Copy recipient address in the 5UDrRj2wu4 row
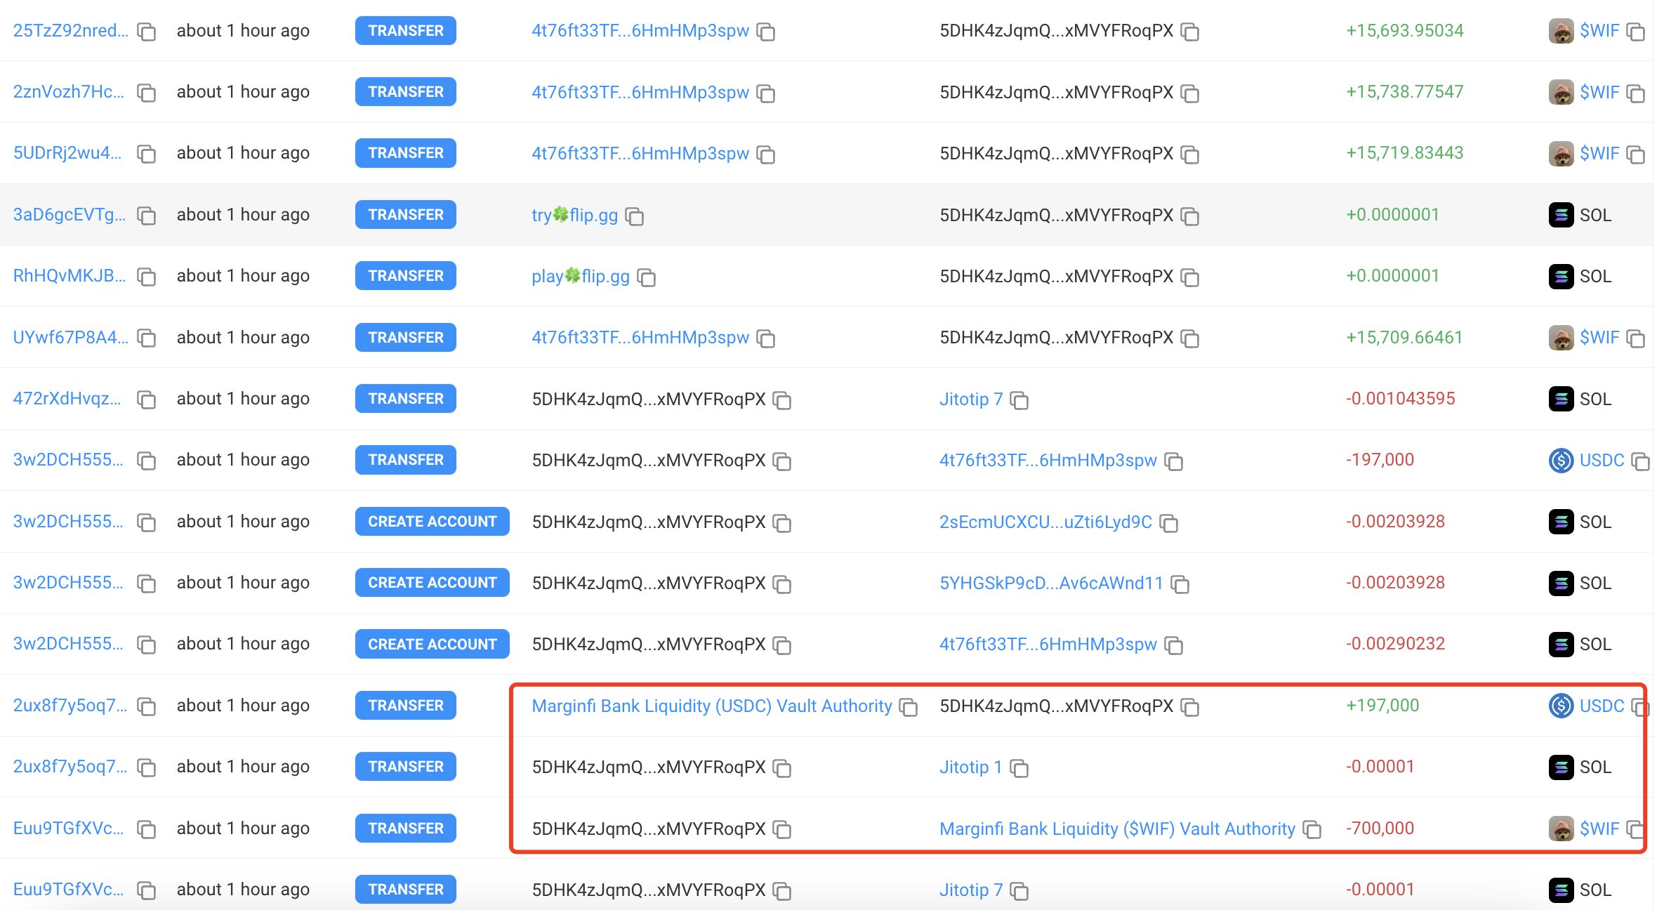 pos(1190,154)
